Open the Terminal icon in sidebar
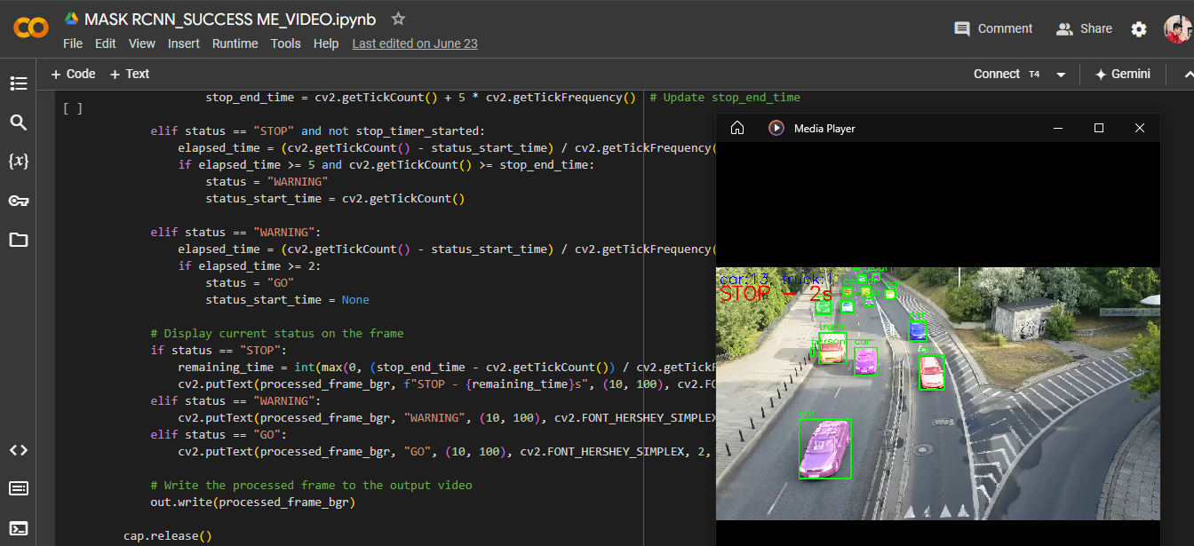The image size is (1194, 546). click(x=19, y=528)
